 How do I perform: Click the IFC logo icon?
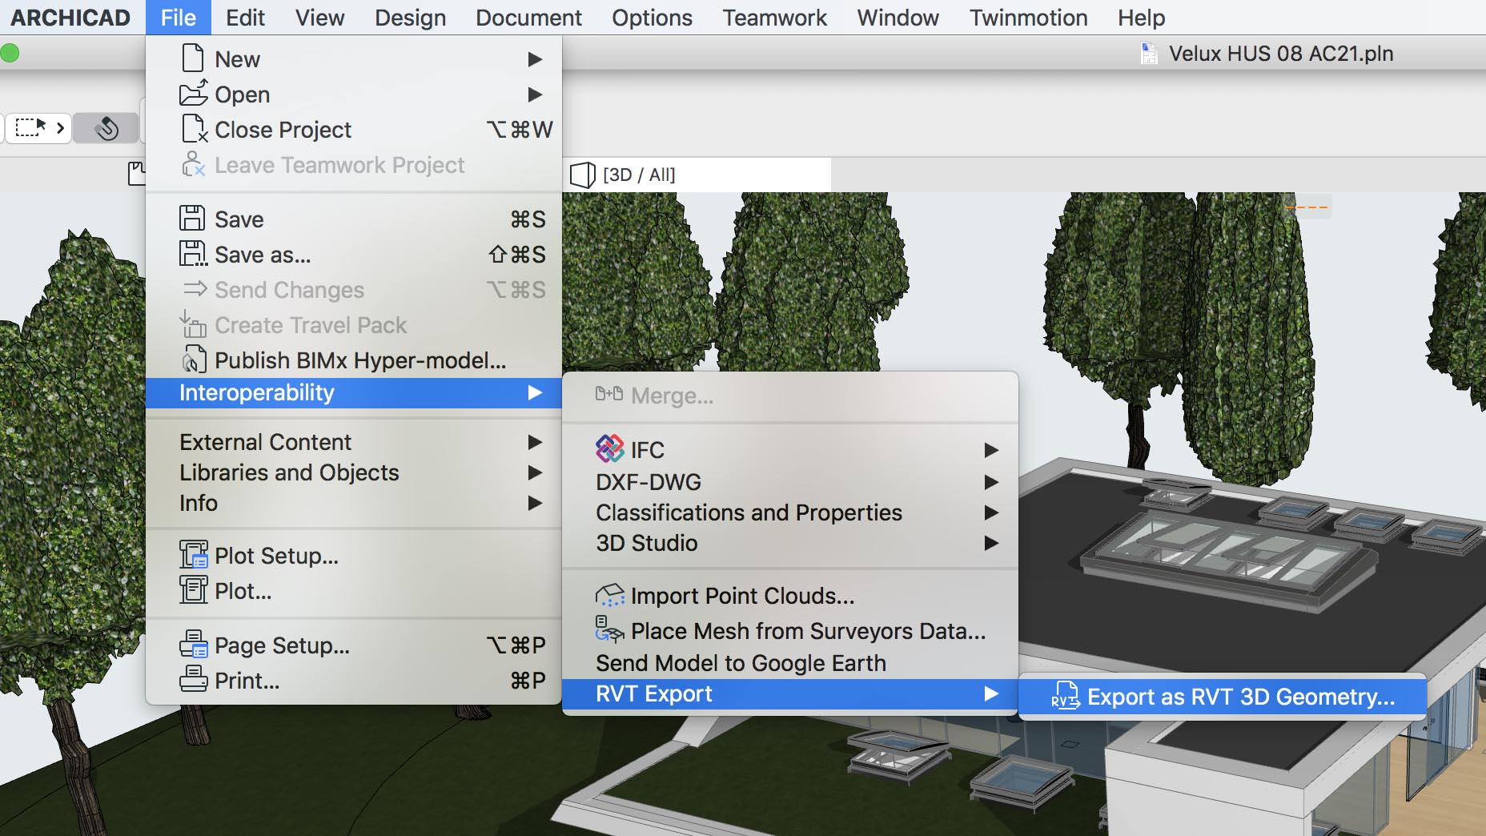click(609, 448)
